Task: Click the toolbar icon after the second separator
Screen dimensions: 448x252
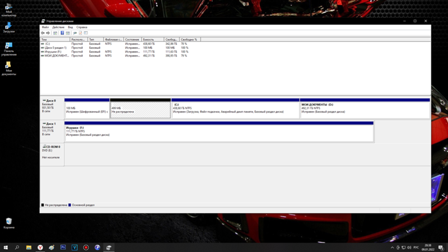Action: click(75, 33)
